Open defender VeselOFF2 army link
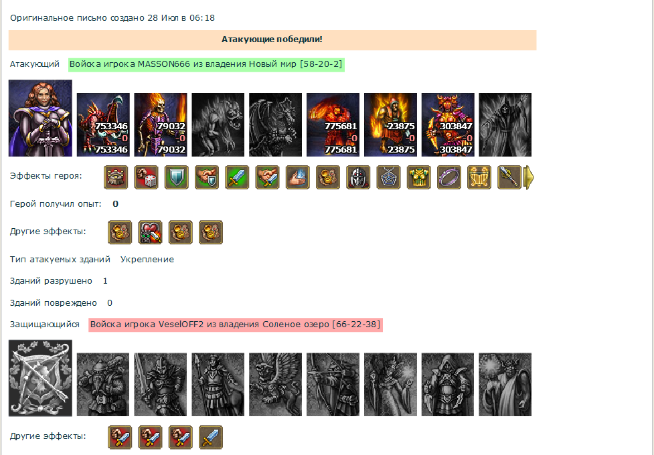Viewport: 654px width, 455px height. point(235,325)
